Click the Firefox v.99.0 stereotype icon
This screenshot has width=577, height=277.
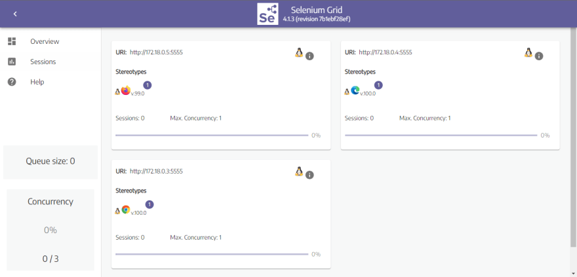click(x=126, y=90)
